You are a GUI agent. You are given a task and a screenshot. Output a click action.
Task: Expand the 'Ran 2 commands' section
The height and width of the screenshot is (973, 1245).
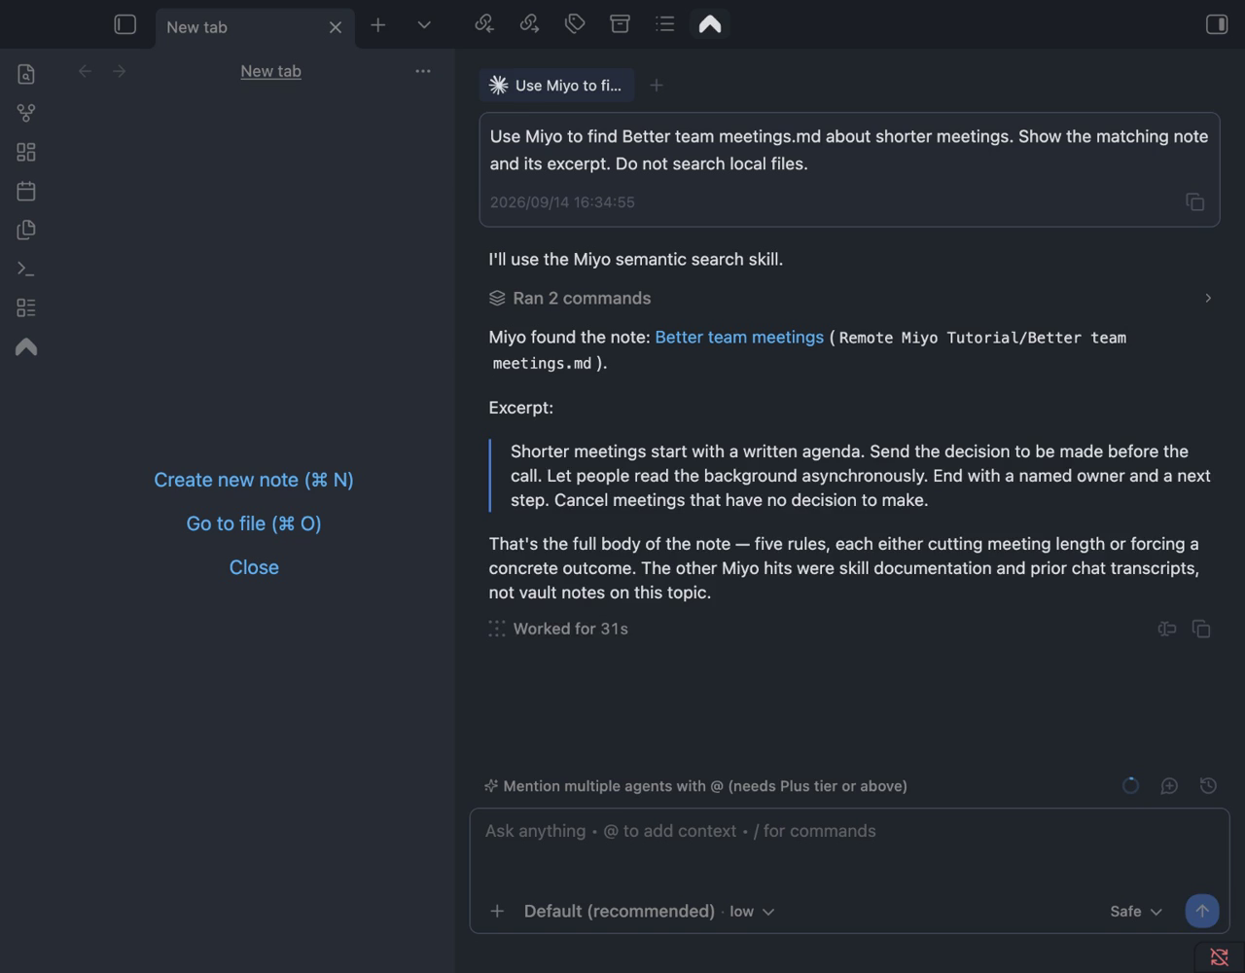click(850, 298)
